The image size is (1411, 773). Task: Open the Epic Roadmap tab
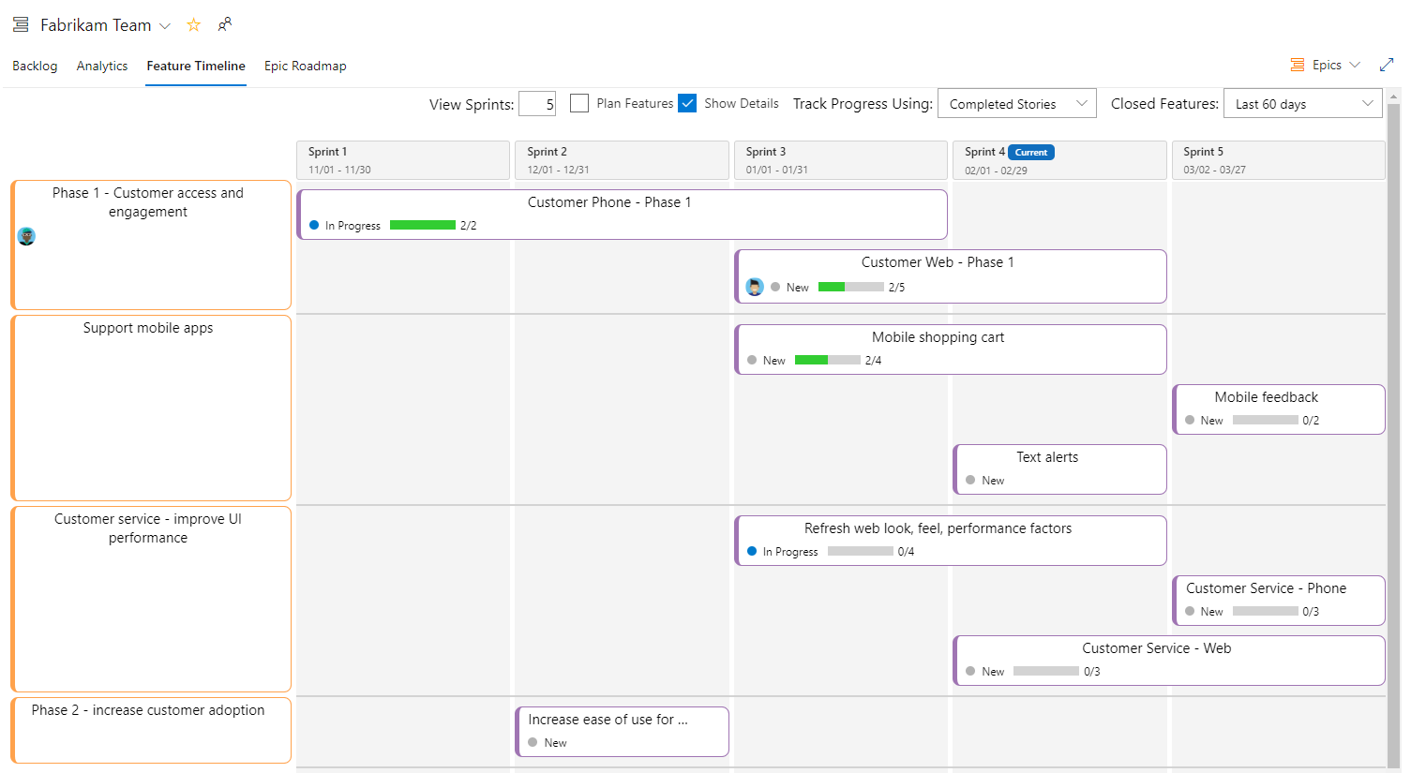click(x=305, y=66)
